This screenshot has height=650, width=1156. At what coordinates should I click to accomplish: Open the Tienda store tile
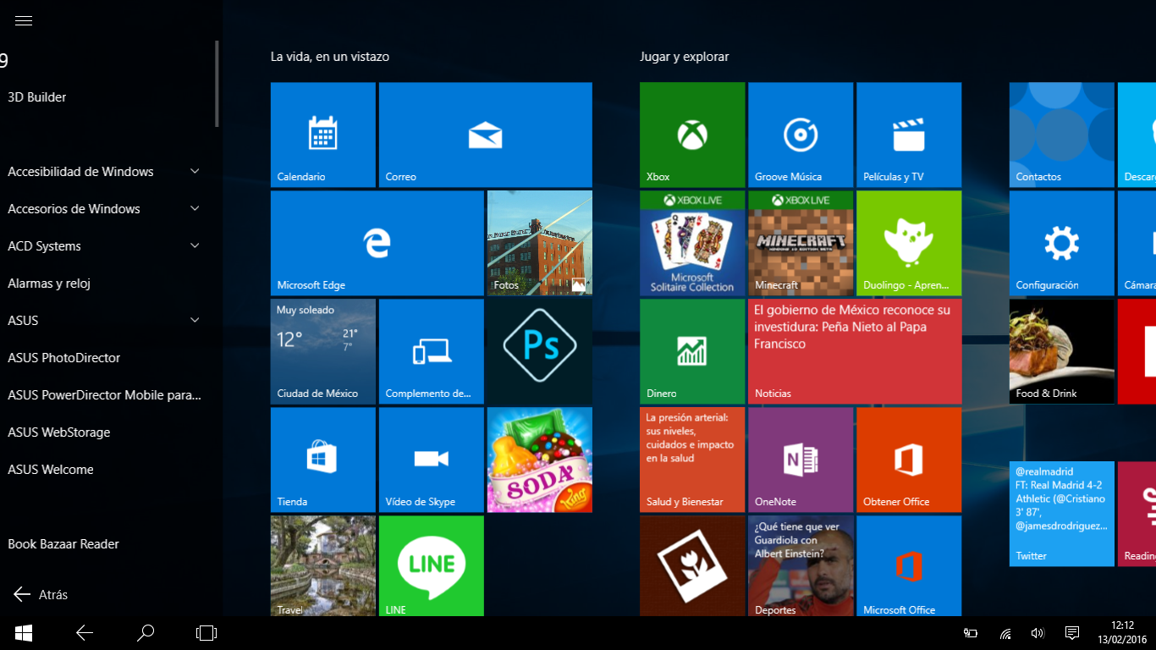pyautogui.click(x=322, y=460)
